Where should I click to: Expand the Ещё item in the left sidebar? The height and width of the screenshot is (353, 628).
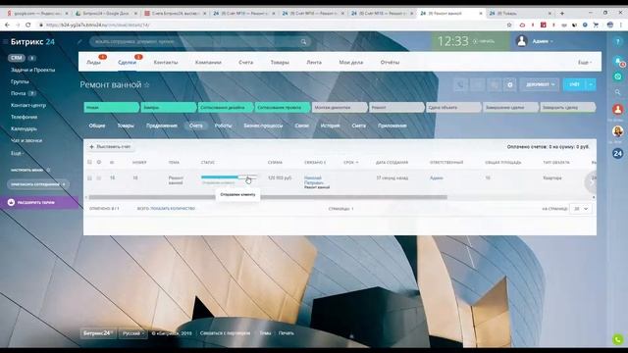pyautogui.click(x=17, y=153)
